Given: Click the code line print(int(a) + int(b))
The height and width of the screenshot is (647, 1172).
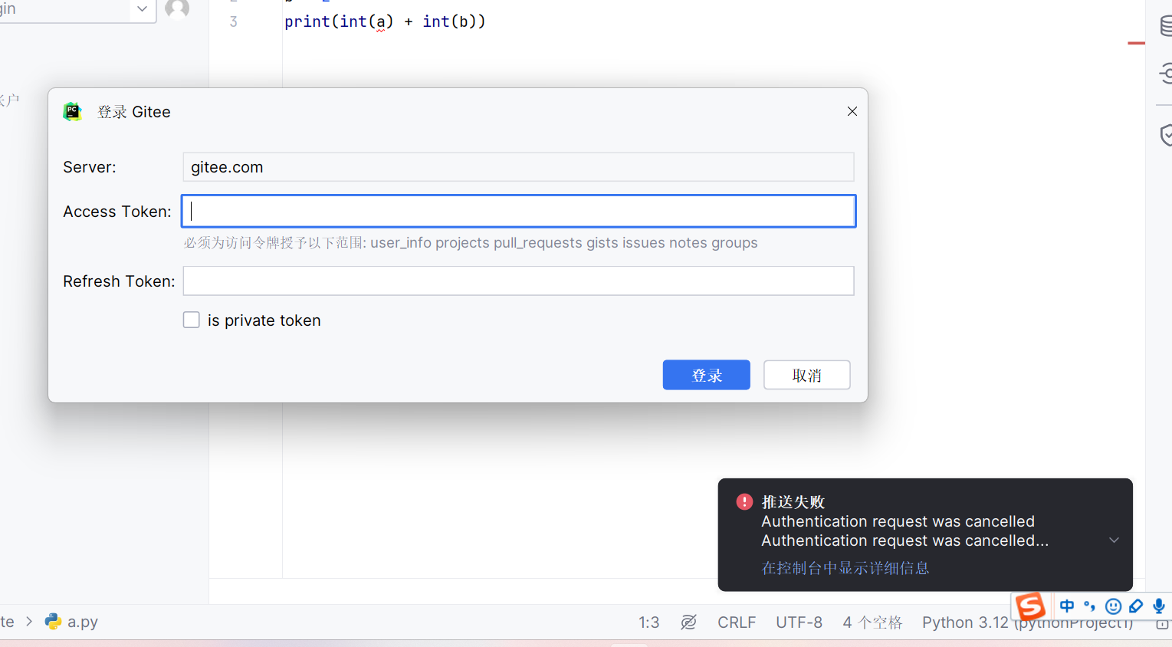Looking at the screenshot, I should coord(385,21).
